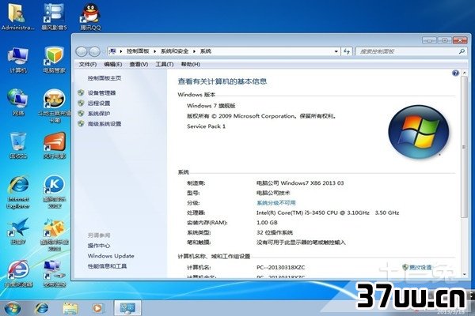Click the Forward navigation arrow
This screenshot has width=475, height=316.
point(94,51)
